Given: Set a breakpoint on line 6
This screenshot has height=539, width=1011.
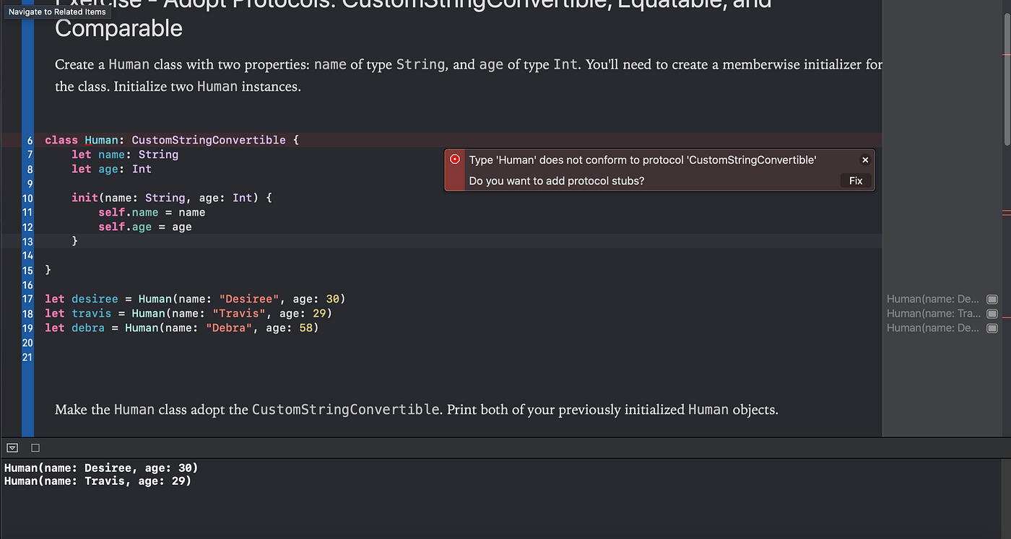Looking at the screenshot, I should pos(27,139).
